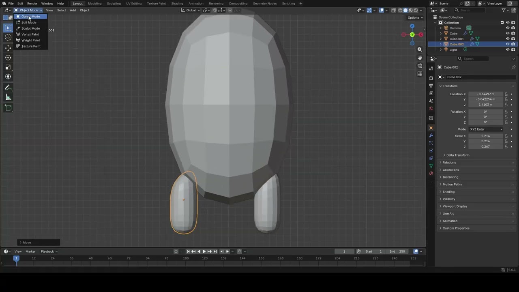Open the Global transform orientation dropdown
Image resolution: width=519 pixels, height=292 pixels.
[191, 10]
